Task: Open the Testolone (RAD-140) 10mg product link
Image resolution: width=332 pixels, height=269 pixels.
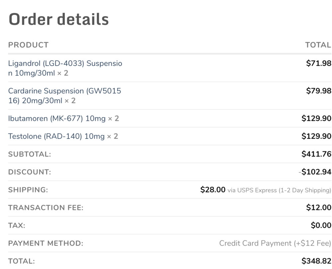Action: point(56,136)
